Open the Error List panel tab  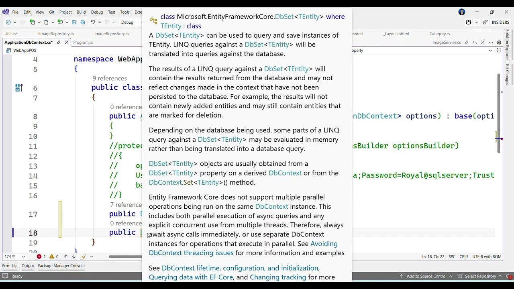(10, 266)
